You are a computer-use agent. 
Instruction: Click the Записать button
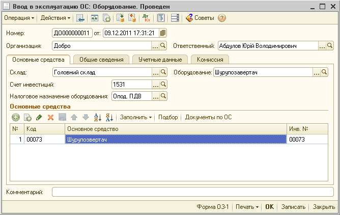coord(293,207)
